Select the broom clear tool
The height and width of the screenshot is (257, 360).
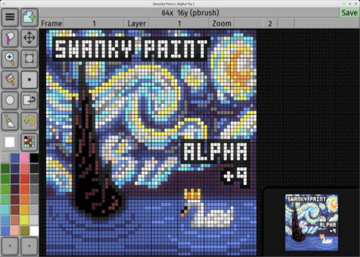(10, 121)
